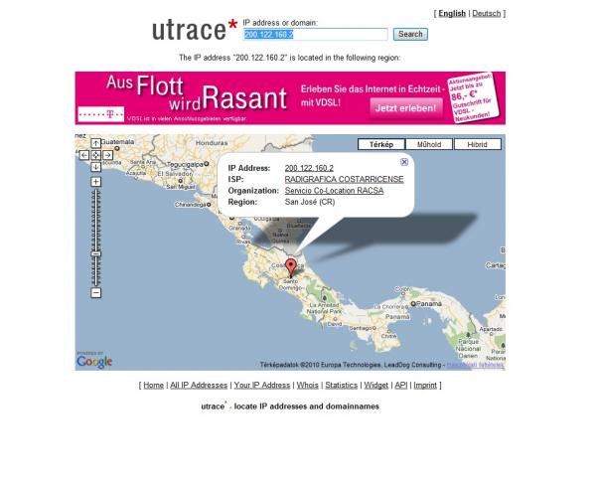Open the Statistics footer link
This screenshot has height=490, width=596.
341,385
